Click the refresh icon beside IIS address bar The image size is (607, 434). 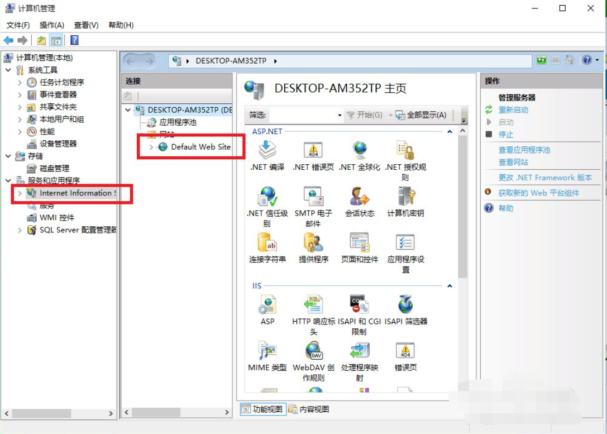pos(541,60)
